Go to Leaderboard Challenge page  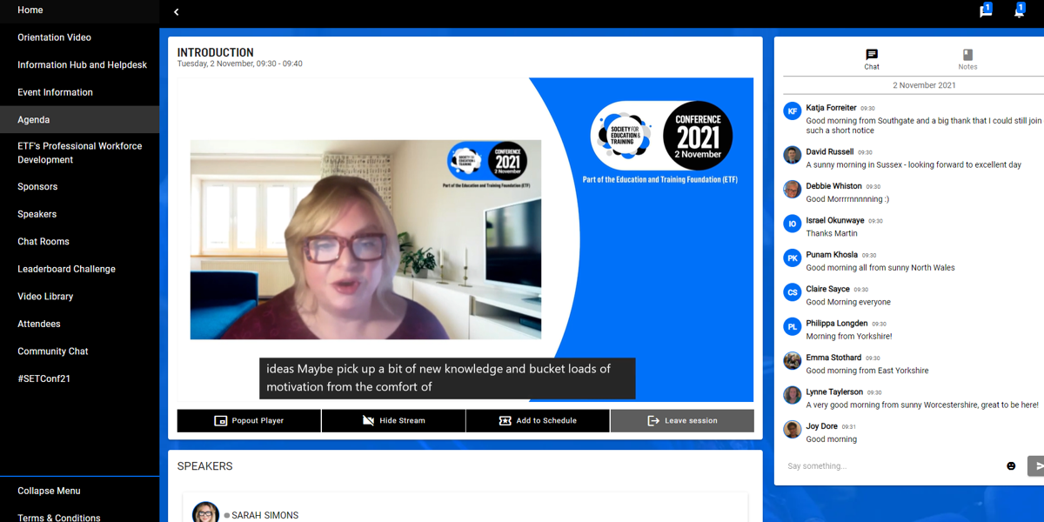point(66,269)
